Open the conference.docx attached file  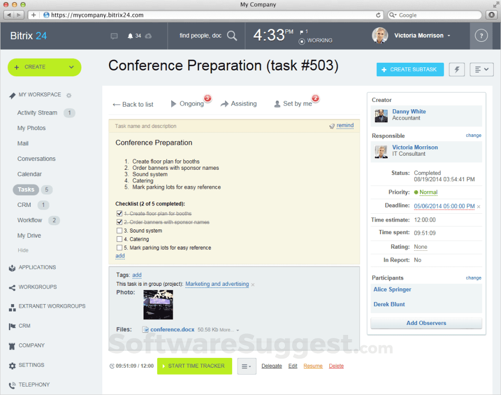click(172, 329)
